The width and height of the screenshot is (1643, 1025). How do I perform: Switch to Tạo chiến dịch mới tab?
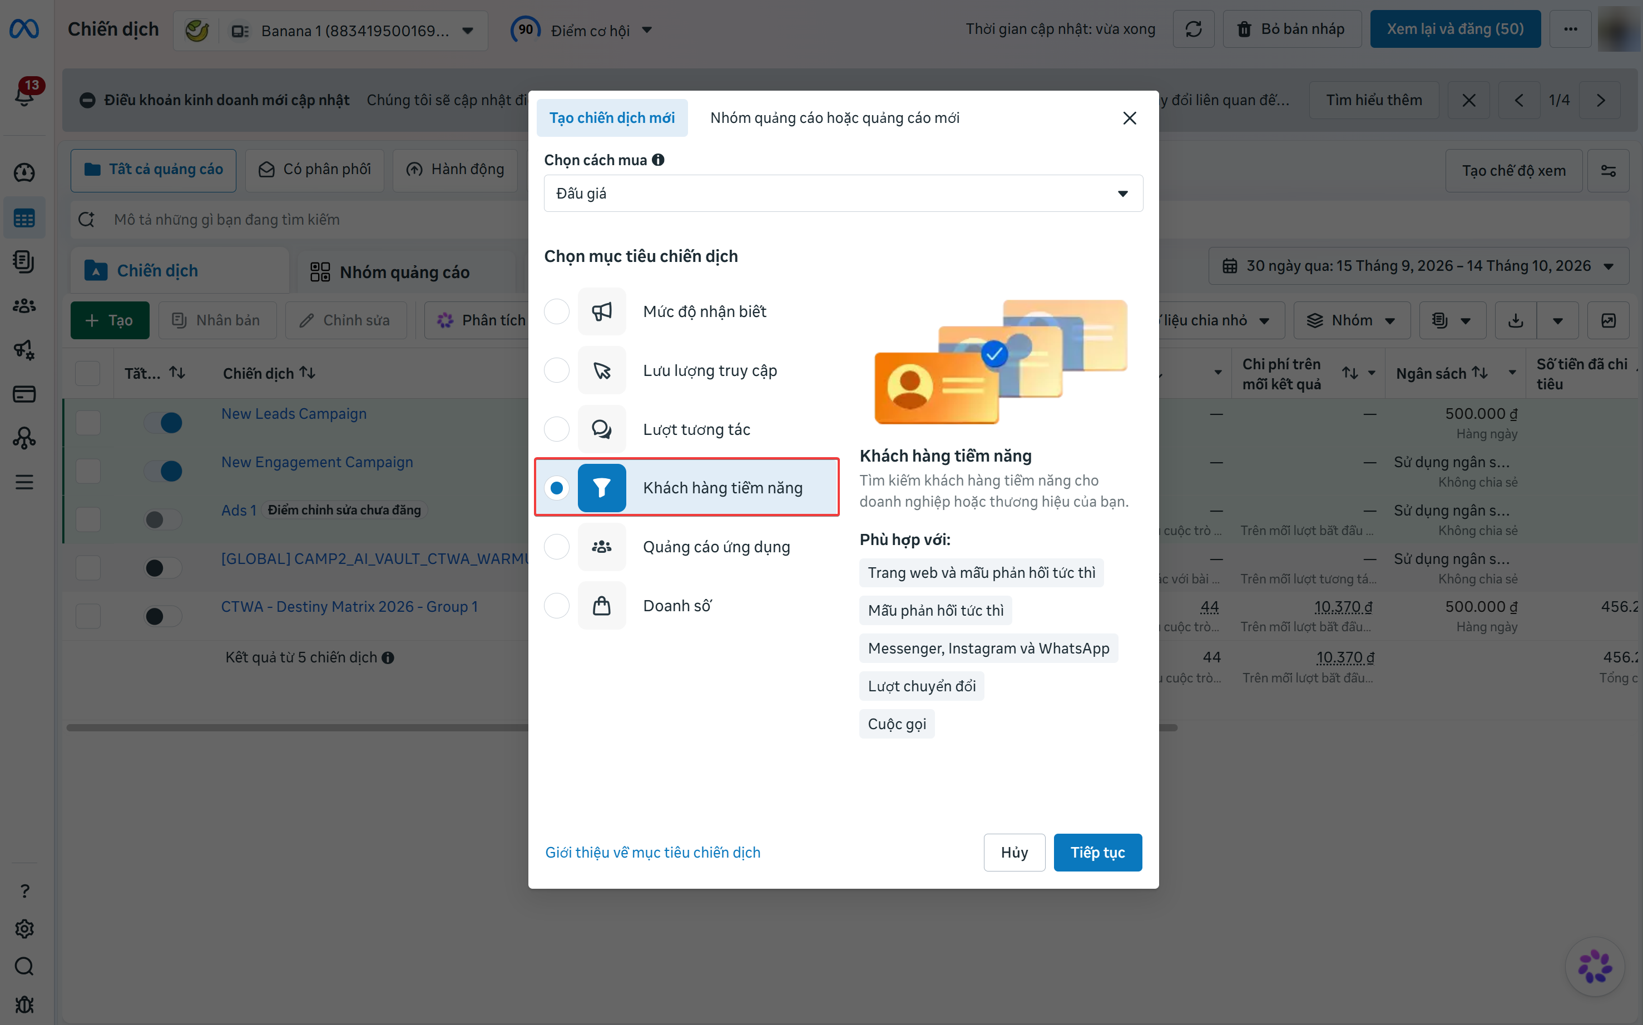(612, 118)
